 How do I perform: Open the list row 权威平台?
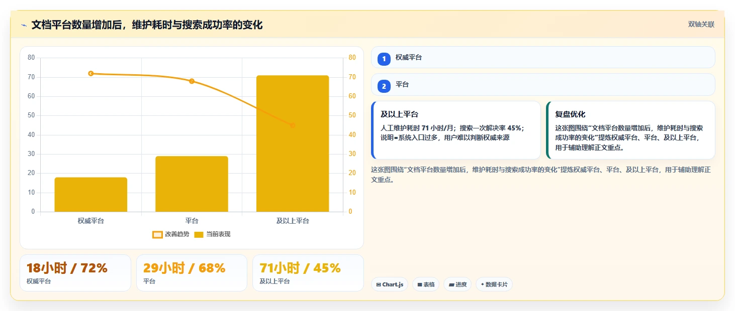point(543,57)
